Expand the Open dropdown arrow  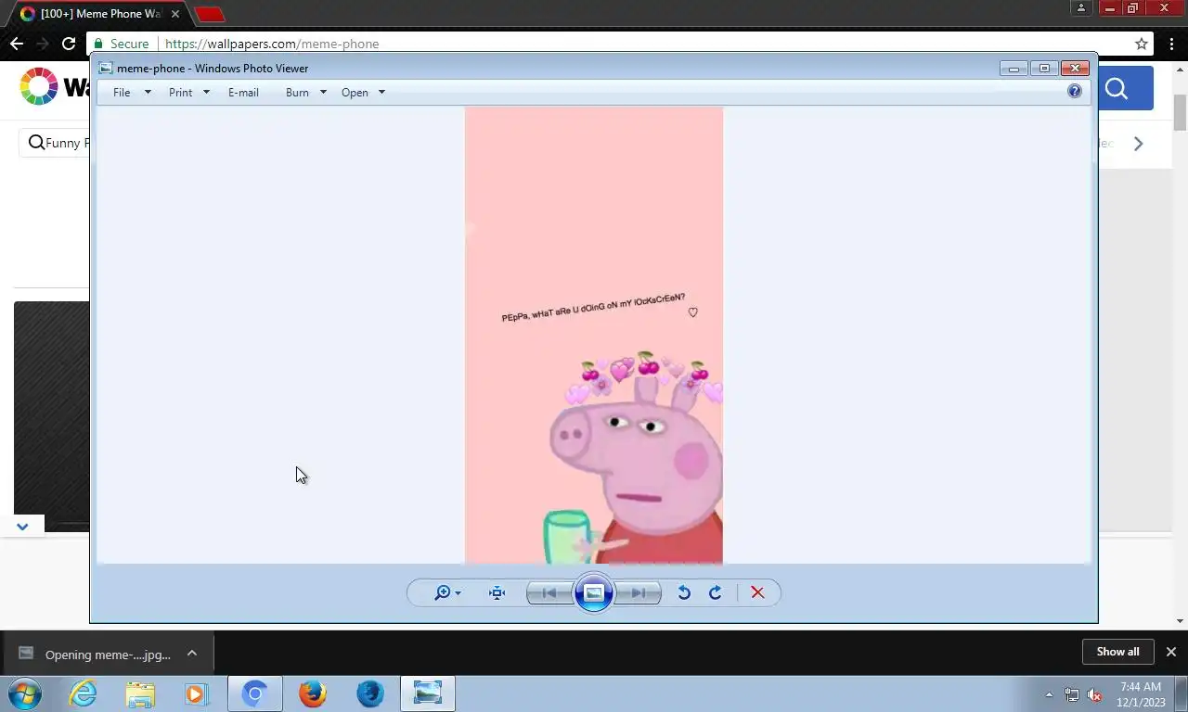[x=381, y=93]
